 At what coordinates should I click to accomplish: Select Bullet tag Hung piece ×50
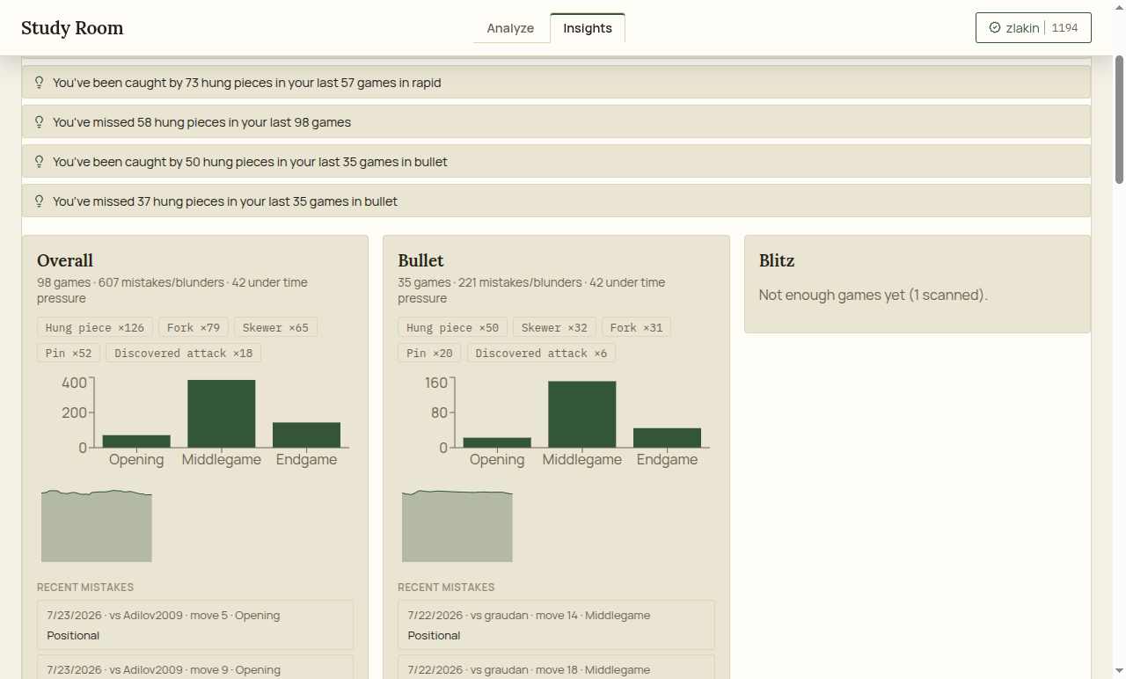click(452, 327)
